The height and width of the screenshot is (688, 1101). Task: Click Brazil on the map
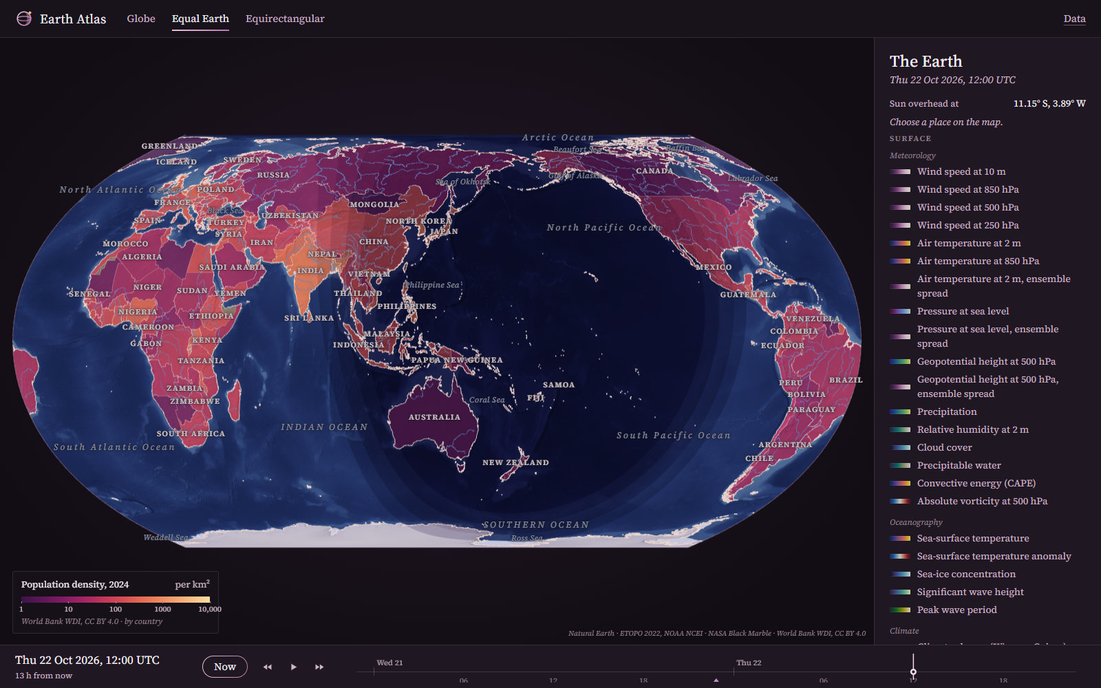coord(846,380)
